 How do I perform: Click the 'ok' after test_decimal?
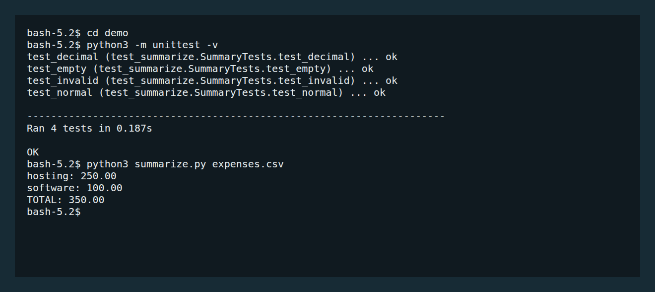tap(392, 57)
